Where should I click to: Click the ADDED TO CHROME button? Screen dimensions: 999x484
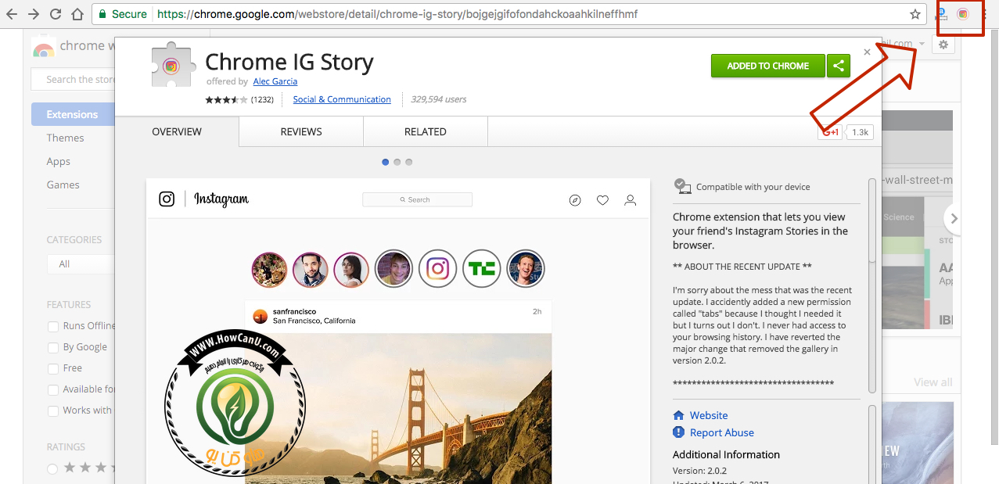click(x=767, y=66)
